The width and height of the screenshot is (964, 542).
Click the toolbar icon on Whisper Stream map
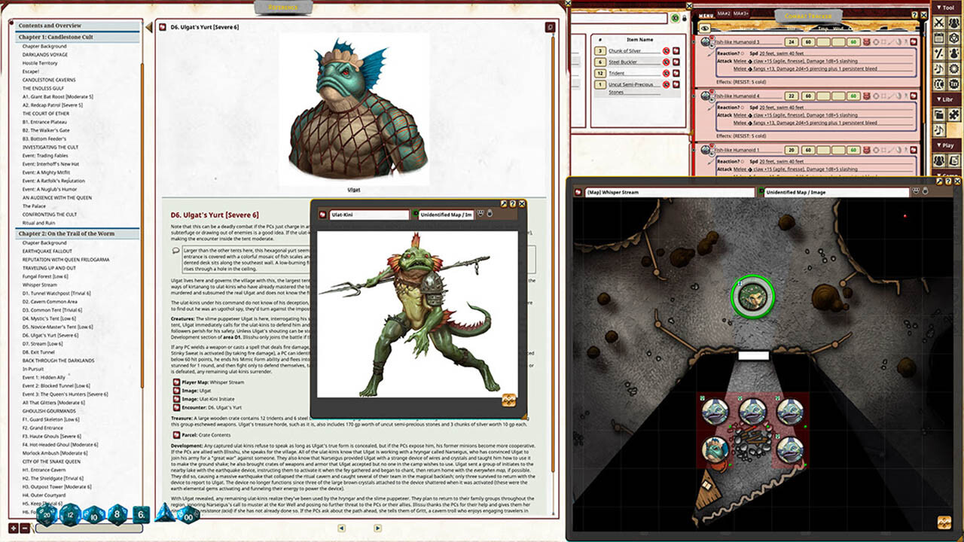pos(940,181)
